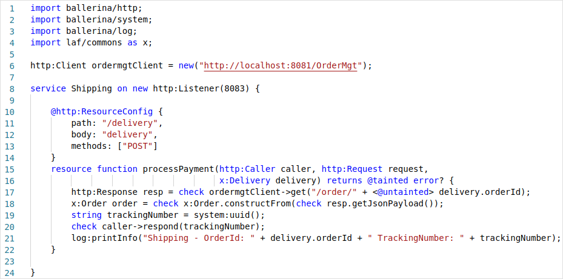The width and height of the screenshot is (563, 279).
Task: Click the 'ordermgtClient' variable on line 6
Action: pyautogui.click(x=127, y=65)
